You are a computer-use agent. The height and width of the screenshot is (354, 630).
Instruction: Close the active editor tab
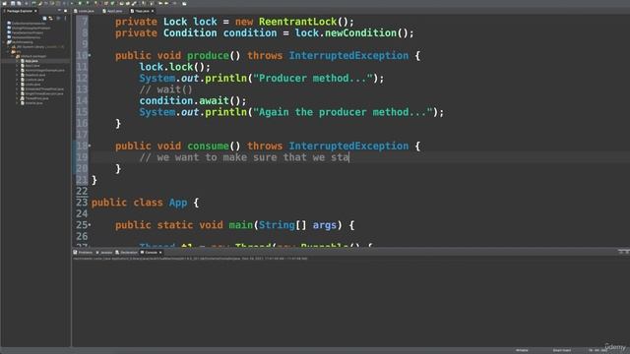(153, 11)
